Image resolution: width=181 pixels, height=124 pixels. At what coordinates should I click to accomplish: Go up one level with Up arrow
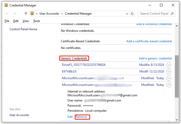[26, 14]
